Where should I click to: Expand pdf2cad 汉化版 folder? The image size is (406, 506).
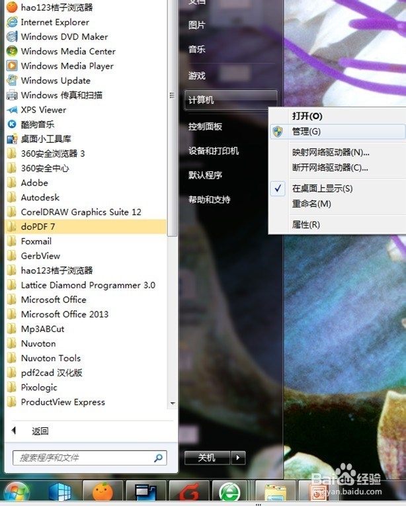[x=86, y=373]
